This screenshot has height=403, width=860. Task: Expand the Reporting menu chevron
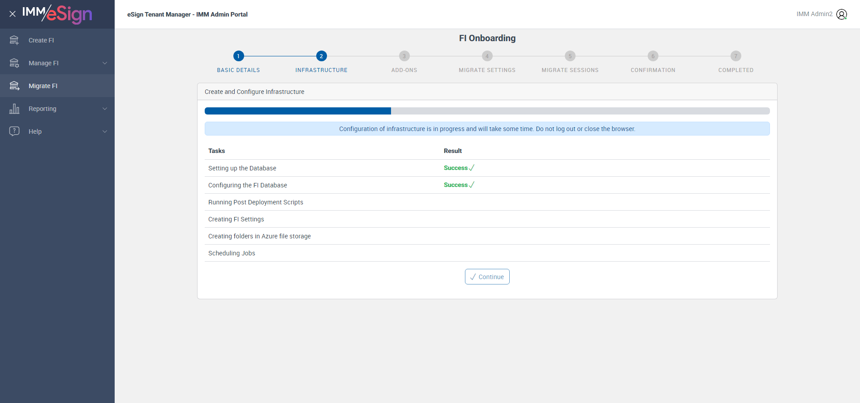point(105,109)
